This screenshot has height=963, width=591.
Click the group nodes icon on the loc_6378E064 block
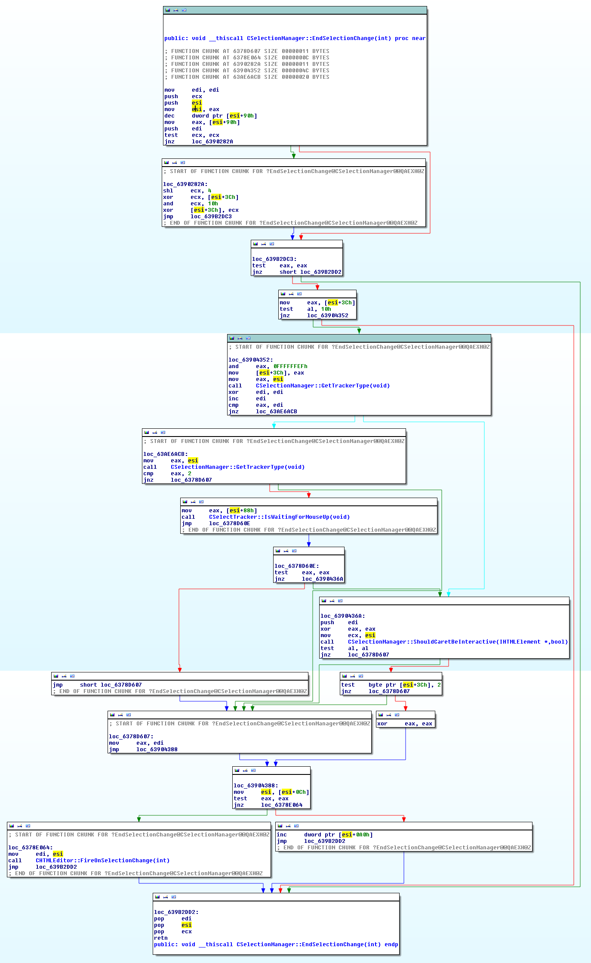[x=28, y=826]
